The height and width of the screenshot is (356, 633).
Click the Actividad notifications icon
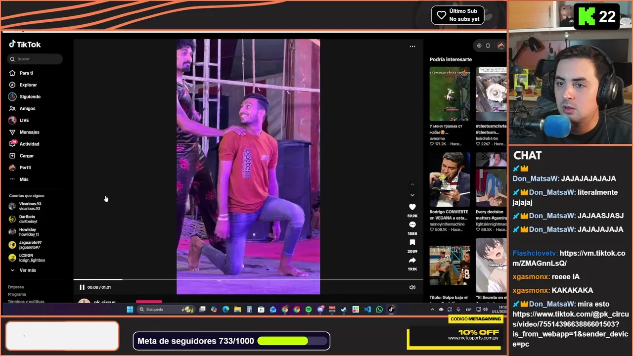12,144
